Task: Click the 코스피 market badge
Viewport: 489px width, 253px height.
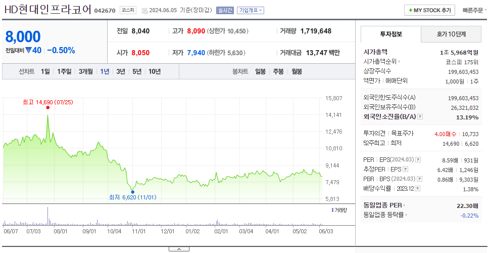Action: coord(128,10)
